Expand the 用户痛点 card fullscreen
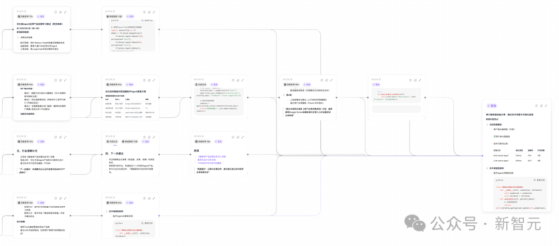The image size is (559, 246). [65, 80]
